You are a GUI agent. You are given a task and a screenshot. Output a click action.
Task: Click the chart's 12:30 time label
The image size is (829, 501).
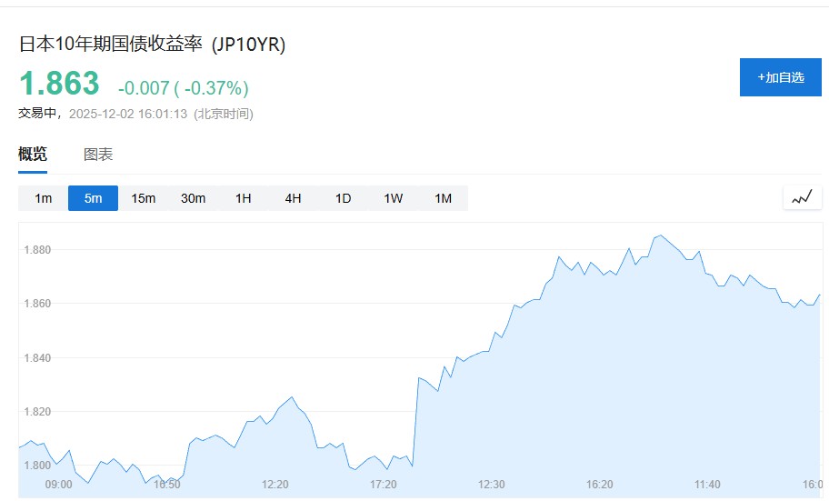492,485
